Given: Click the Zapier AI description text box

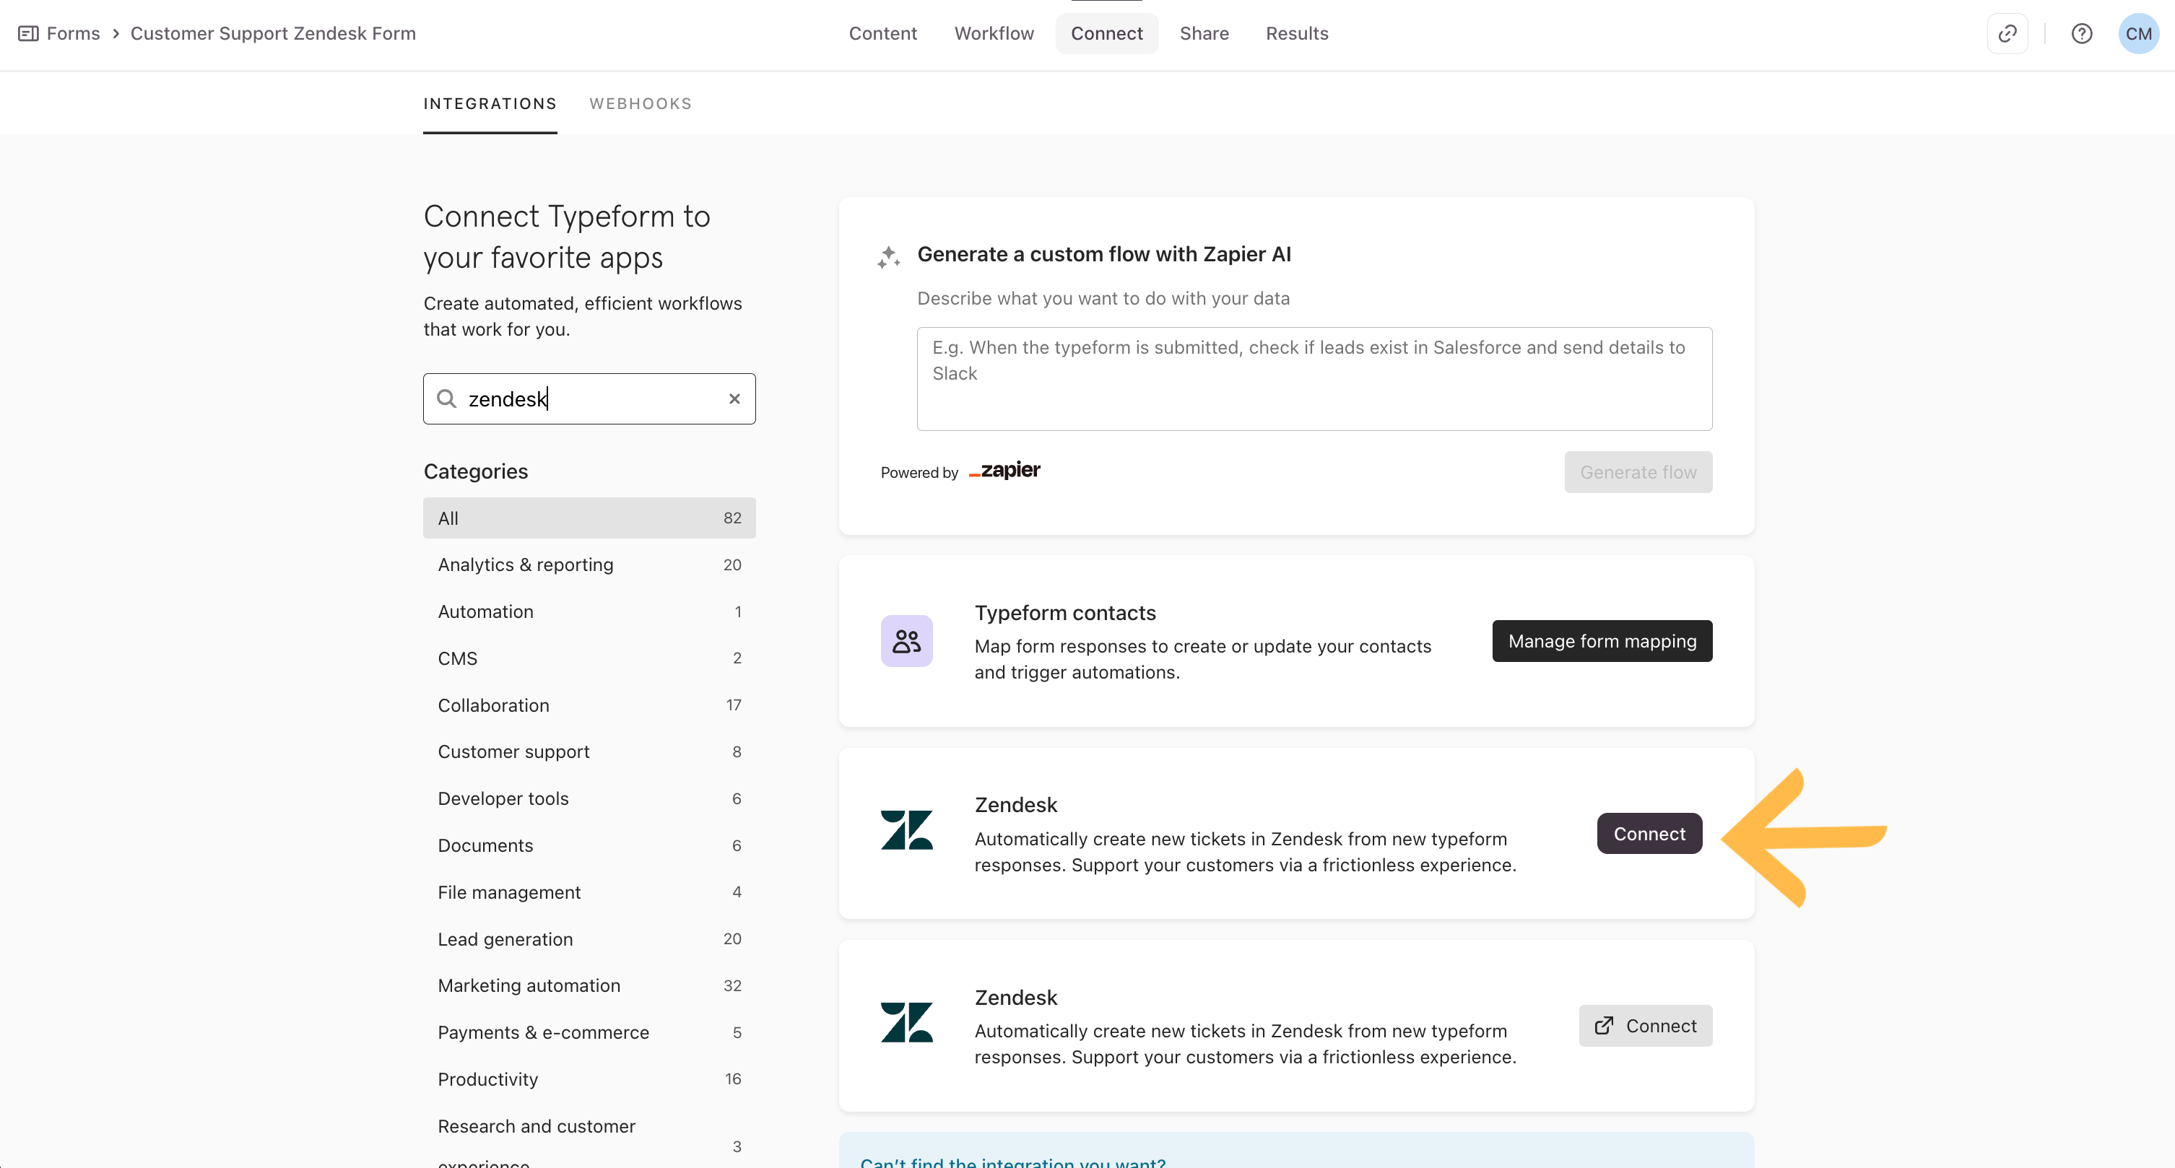Looking at the screenshot, I should [1314, 379].
